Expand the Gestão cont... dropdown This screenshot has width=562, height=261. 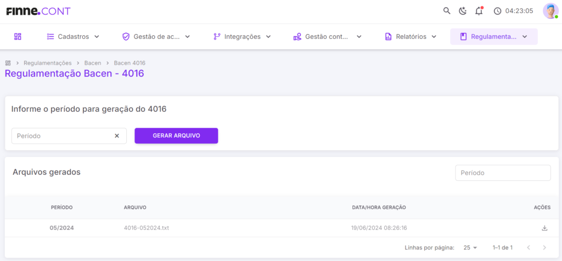pyautogui.click(x=328, y=37)
